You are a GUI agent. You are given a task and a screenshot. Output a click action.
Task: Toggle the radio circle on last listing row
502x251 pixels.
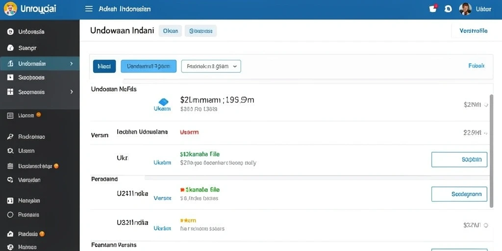[486, 226]
